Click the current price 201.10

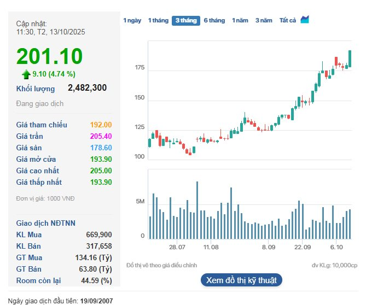click(x=49, y=56)
